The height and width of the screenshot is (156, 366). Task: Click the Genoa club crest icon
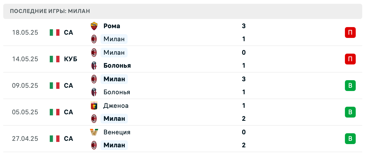click(x=94, y=106)
